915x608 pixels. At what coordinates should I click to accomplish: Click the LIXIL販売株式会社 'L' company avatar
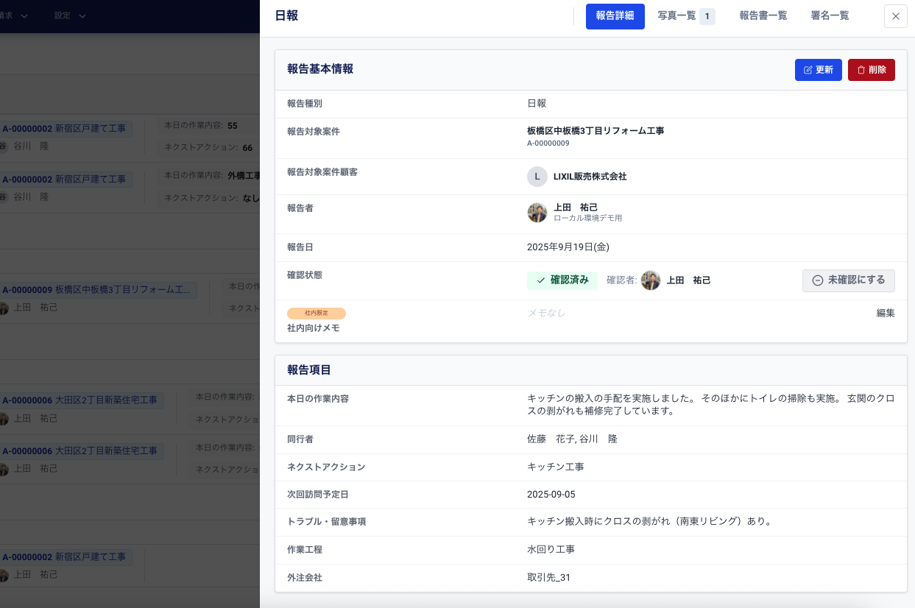(x=537, y=177)
